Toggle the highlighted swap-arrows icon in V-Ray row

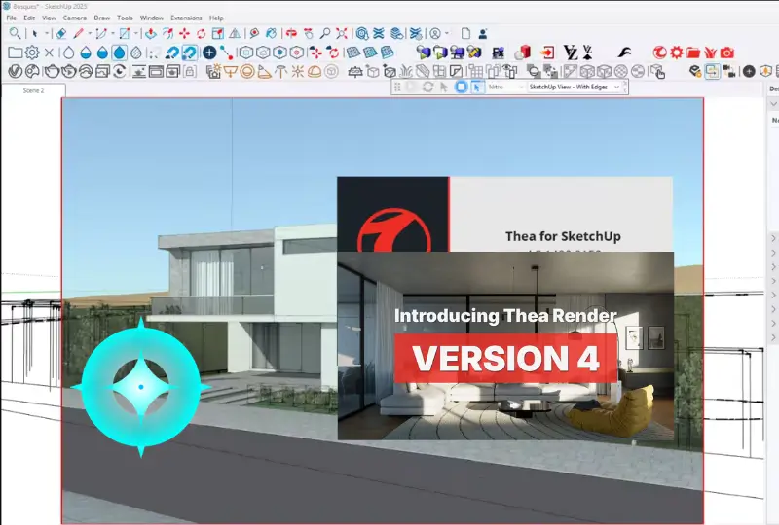pos(712,71)
